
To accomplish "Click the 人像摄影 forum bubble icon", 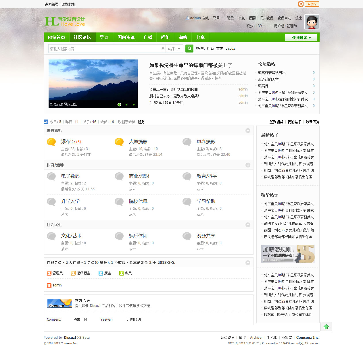I will [x=119, y=142].
